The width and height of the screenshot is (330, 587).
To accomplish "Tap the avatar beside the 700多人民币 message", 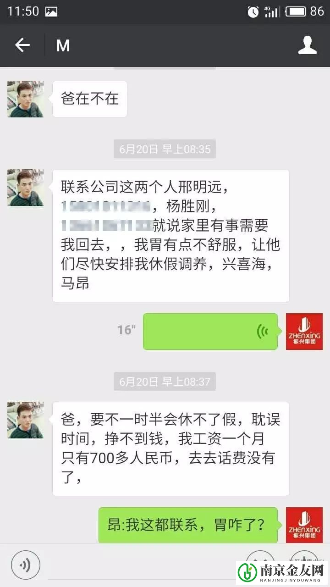I will tap(26, 420).
